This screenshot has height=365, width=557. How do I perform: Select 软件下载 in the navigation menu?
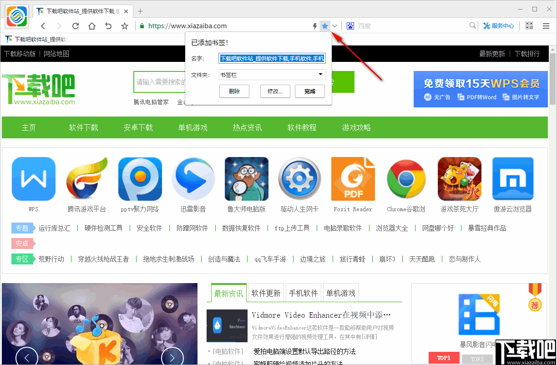(83, 127)
